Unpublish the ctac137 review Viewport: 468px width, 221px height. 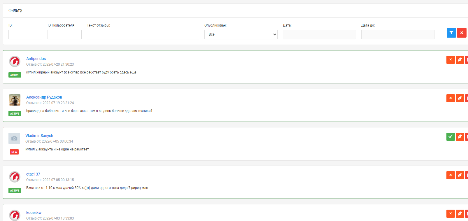[451, 175]
